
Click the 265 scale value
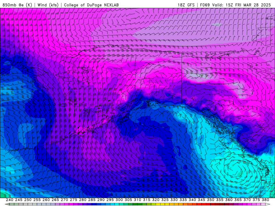click(55, 200)
